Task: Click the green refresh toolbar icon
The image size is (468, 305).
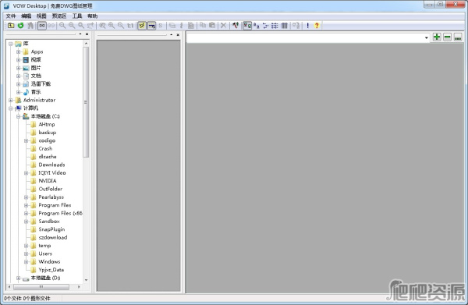Action: point(20,26)
